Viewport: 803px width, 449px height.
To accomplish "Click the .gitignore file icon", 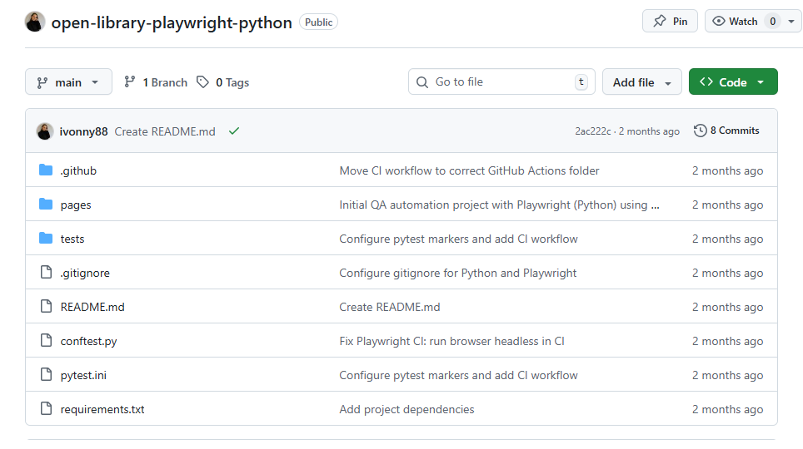I will pyautogui.click(x=46, y=272).
